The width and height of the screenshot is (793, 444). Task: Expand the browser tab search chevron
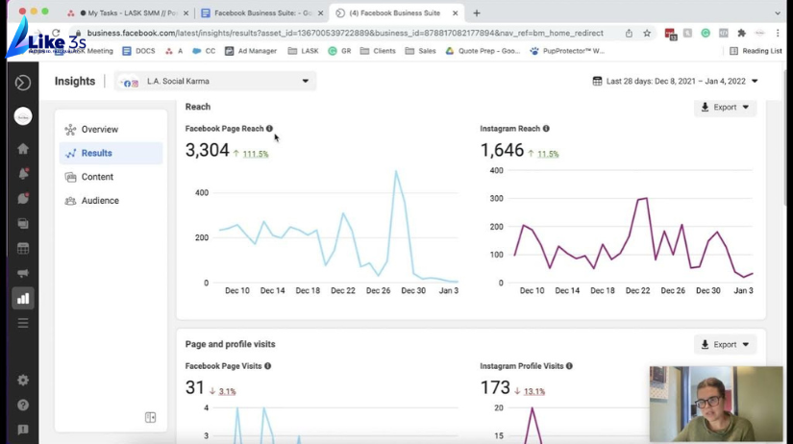point(778,13)
